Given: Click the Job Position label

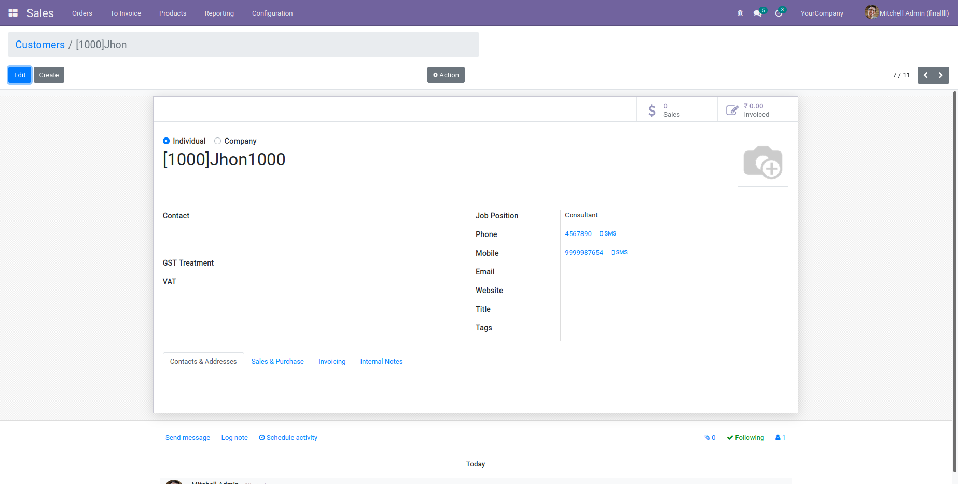Looking at the screenshot, I should (x=497, y=216).
